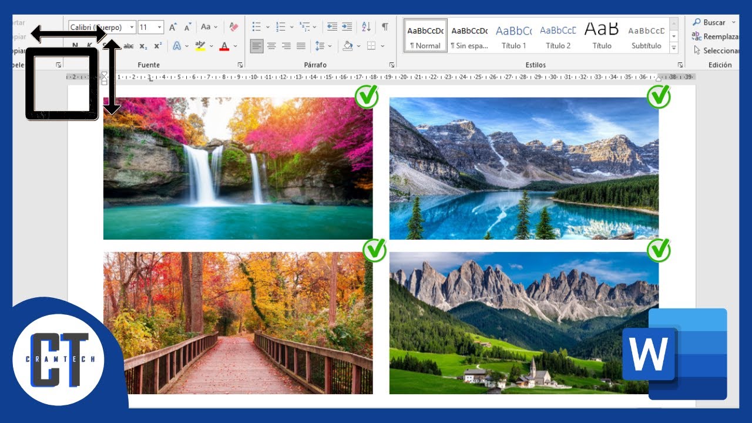Expand the font name dropdown arrow
The height and width of the screenshot is (423, 752).
coord(132,27)
